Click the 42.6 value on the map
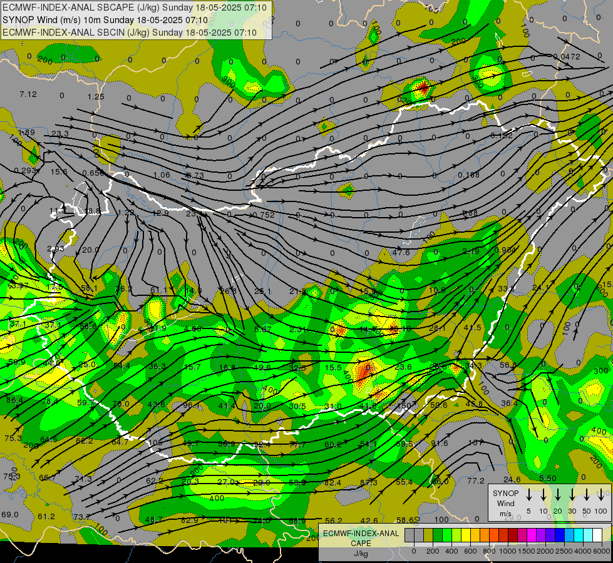This screenshot has width=613, height=563. coord(369,520)
